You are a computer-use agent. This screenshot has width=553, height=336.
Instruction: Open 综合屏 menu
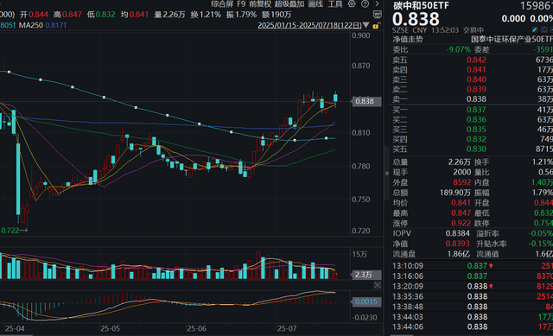tap(222, 3)
